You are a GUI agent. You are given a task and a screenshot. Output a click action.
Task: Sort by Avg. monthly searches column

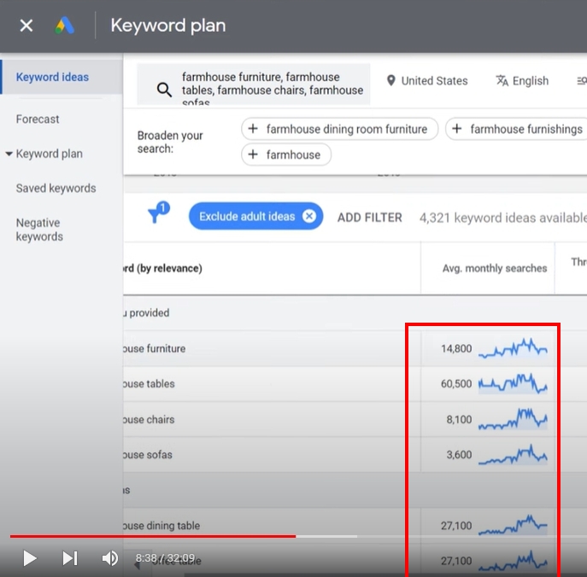(x=495, y=269)
